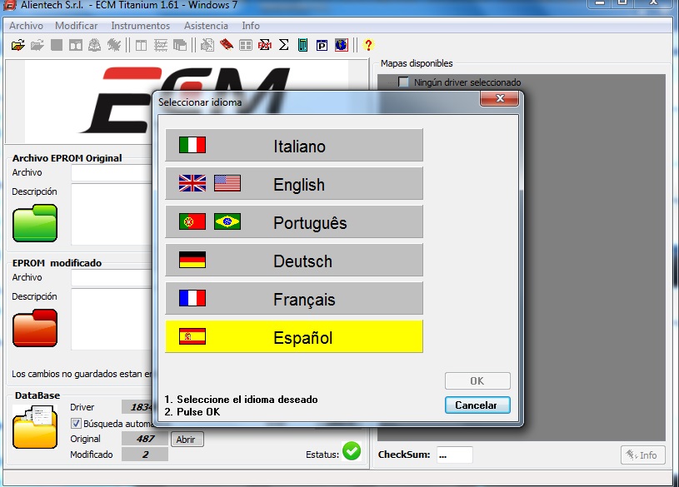Click the red EPROM modificado folder icon

(x=33, y=327)
